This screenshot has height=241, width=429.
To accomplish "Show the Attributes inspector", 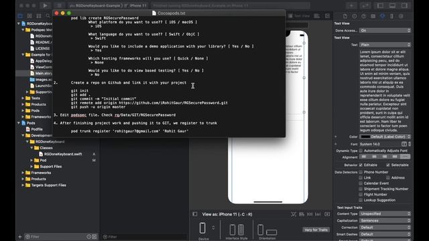I will tap(383, 16).
